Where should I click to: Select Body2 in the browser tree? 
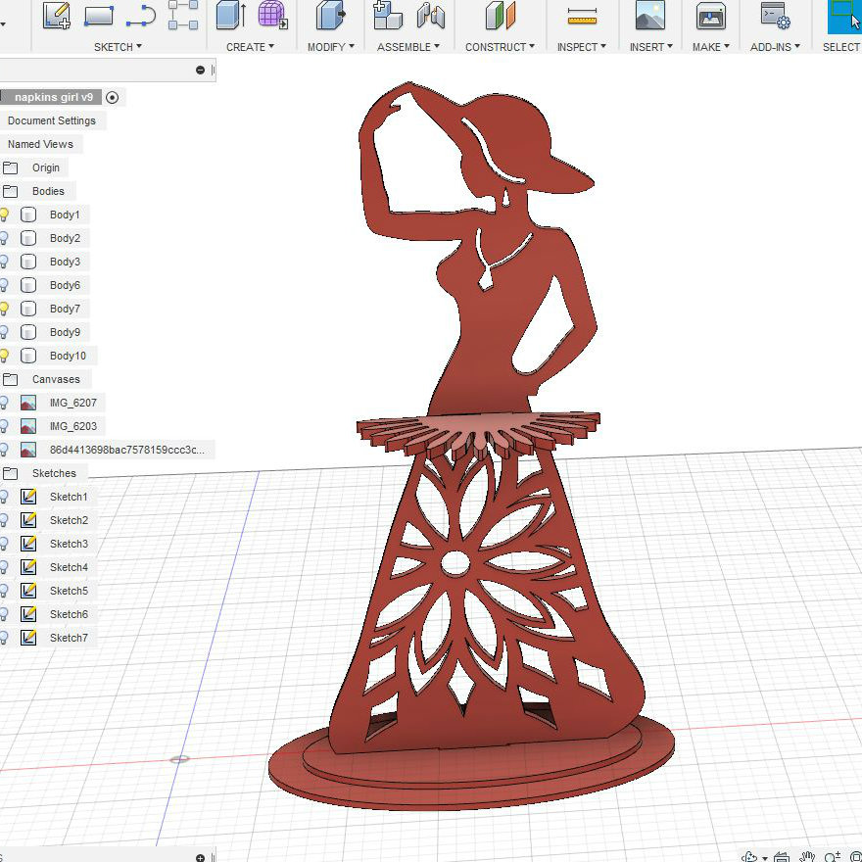tap(65, 238)
